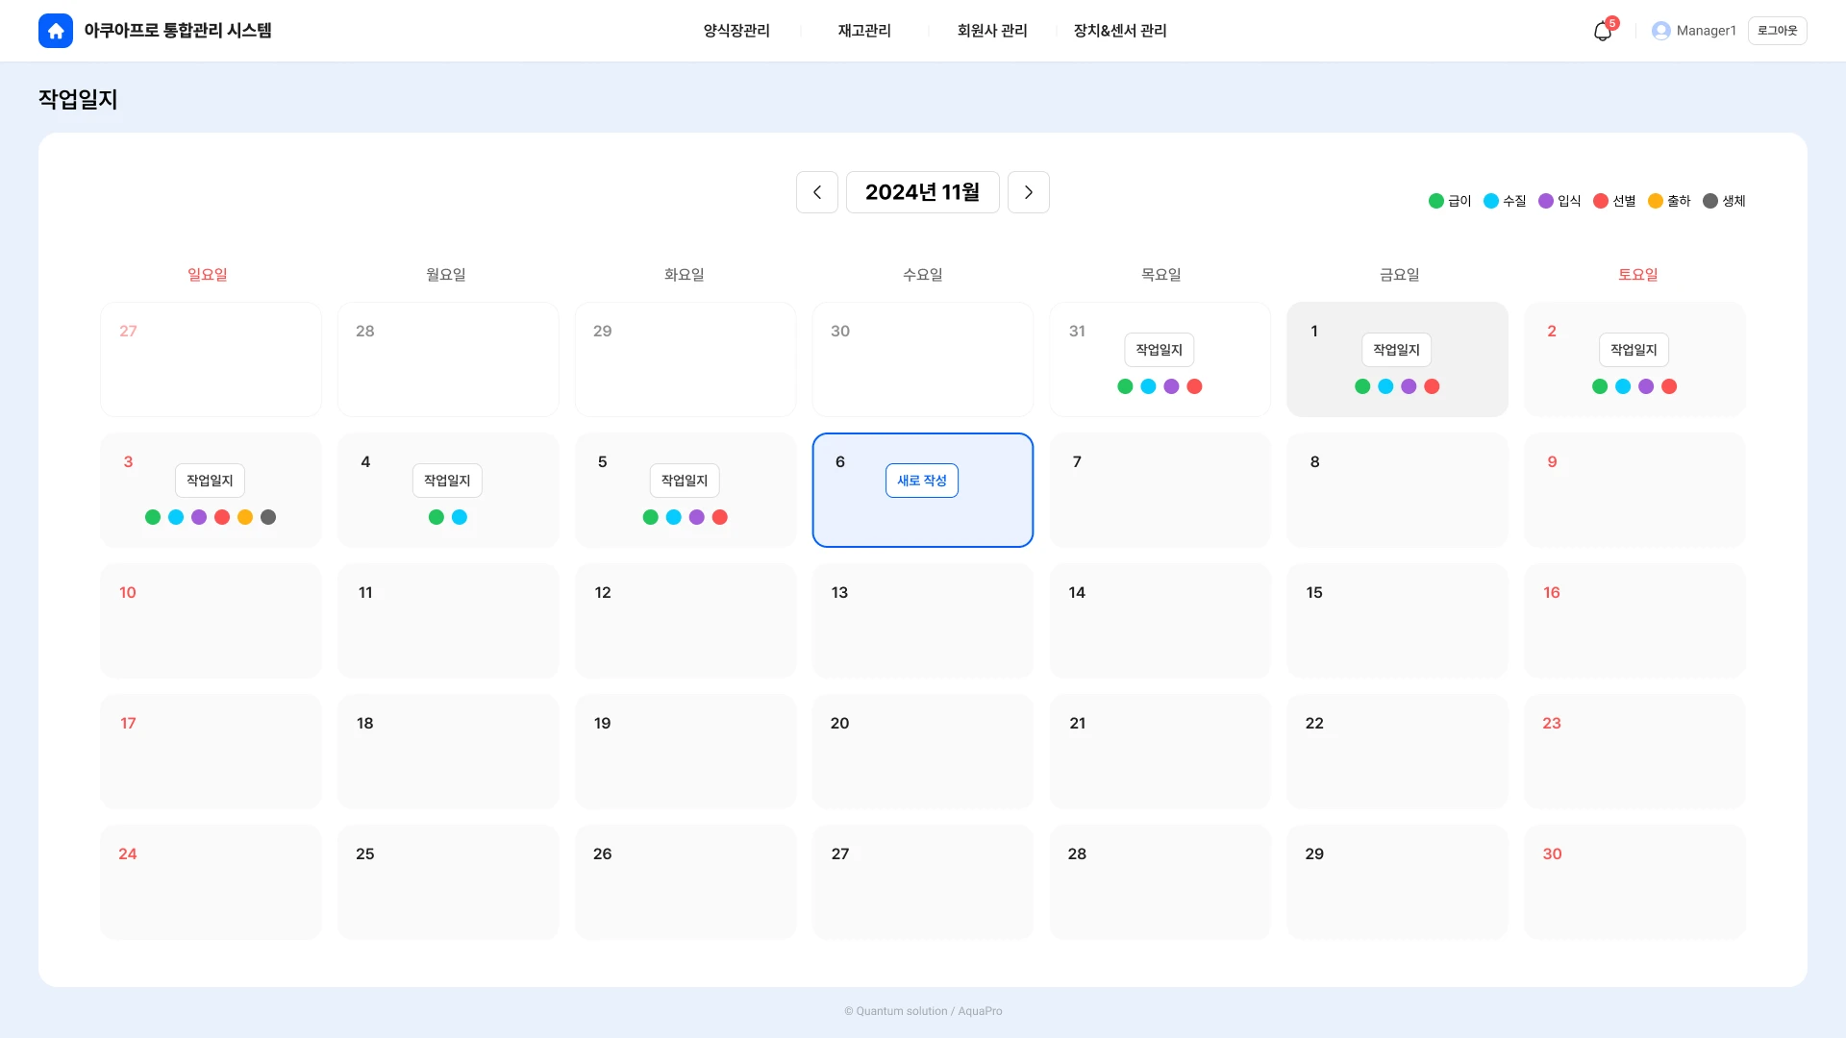Image resolution: width=1846 pixels, height=1038 pixels.
Task: Click the cyan 수질 legend dot
Action: tap(1491, 201)
